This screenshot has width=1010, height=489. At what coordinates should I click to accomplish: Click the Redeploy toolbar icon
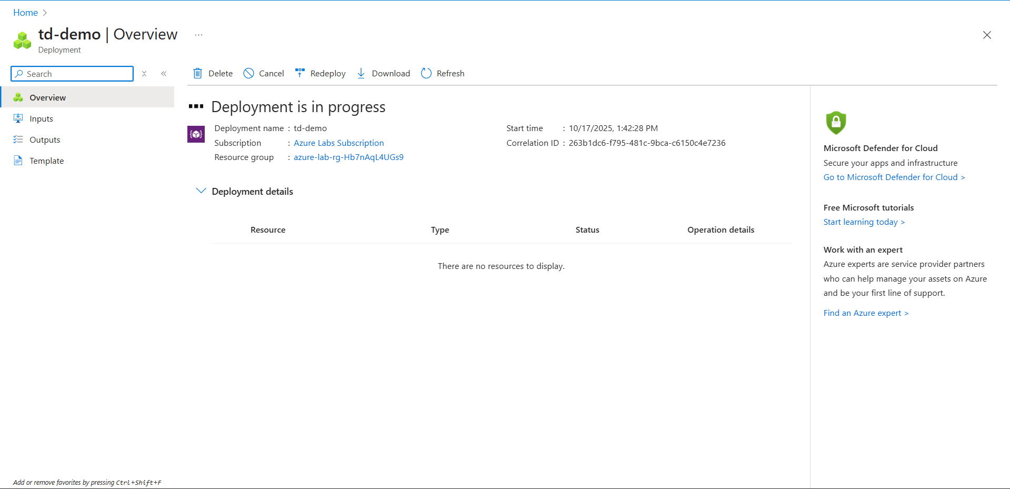point(300,73)
